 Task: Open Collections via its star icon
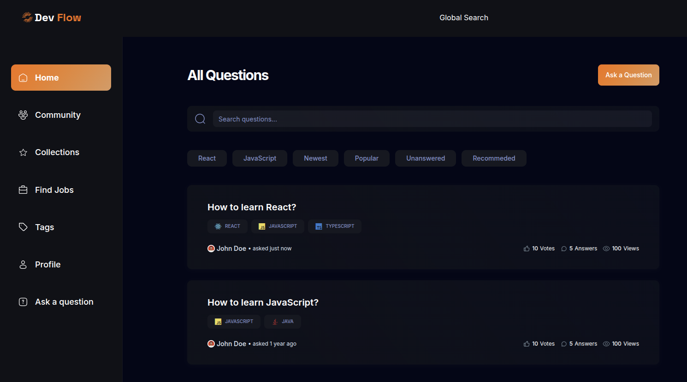[x=23, y=152]
